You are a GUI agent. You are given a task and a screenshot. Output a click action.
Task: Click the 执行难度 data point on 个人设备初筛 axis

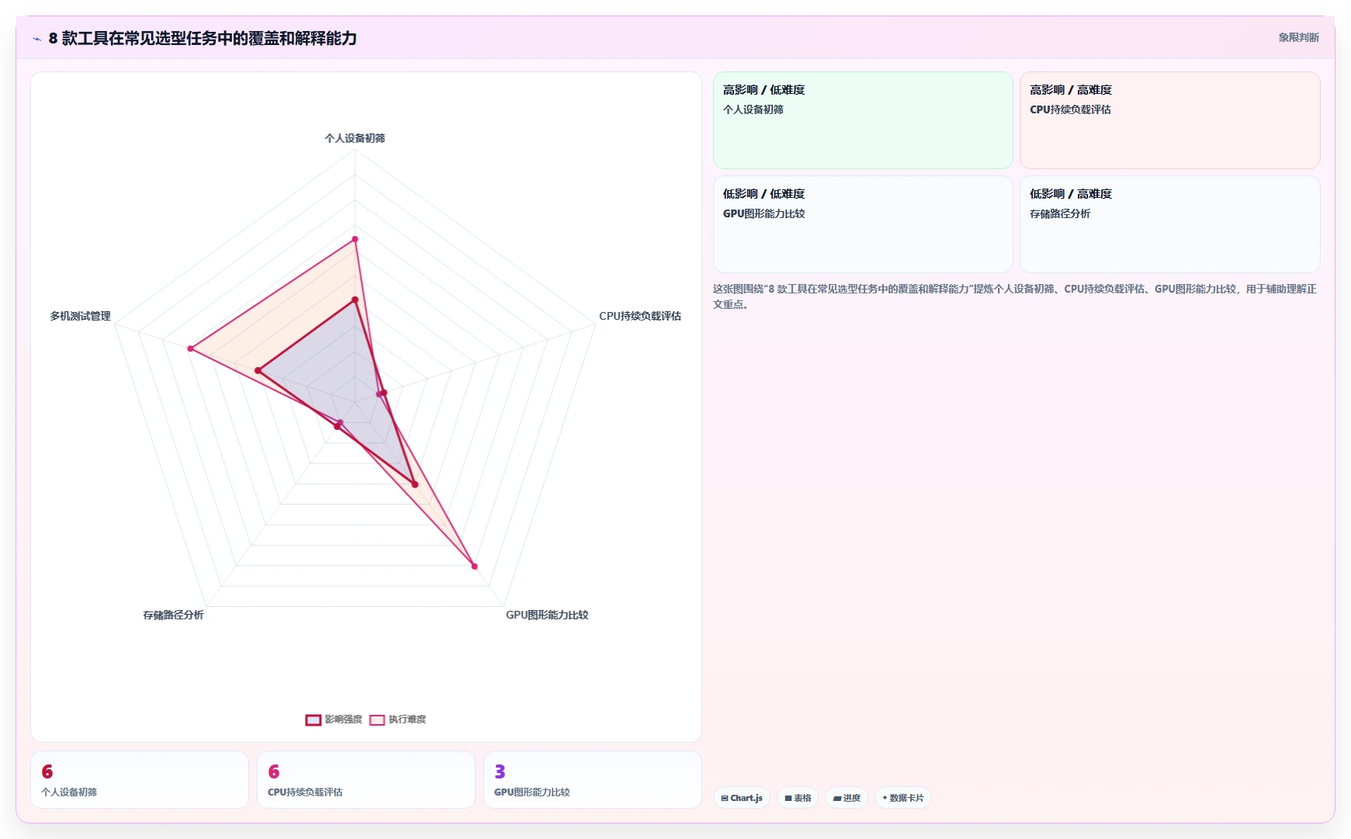pos(355,239)
